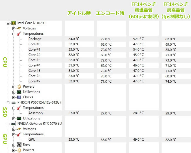
Task: Click the NVIDIA GeForce RTX 2070 label
Action: 39,124
